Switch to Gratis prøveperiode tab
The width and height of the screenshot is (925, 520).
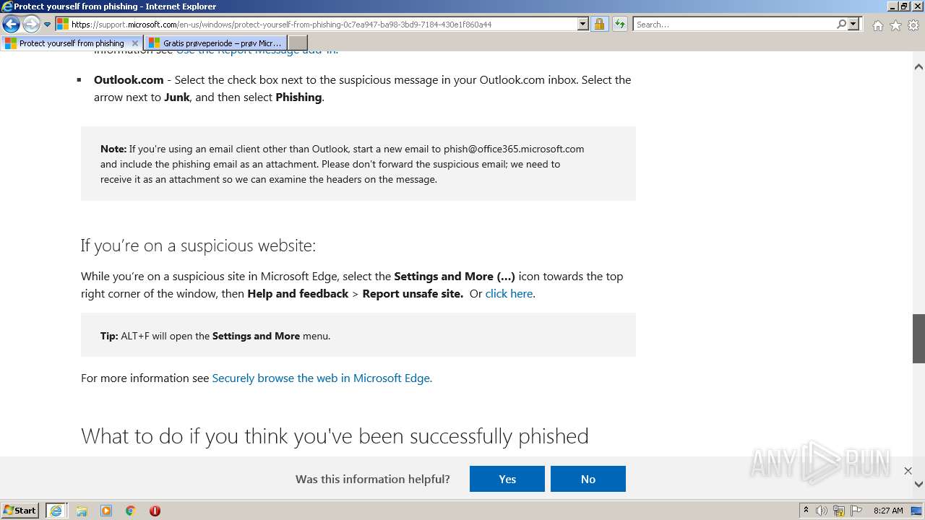215,43
